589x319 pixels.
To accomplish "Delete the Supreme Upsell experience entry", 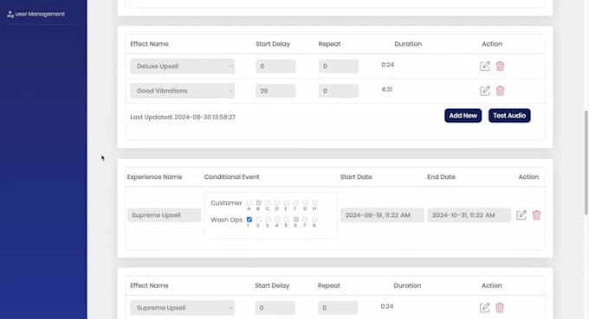I will click(536, 215).
